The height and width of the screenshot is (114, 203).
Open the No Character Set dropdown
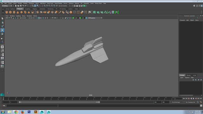pos(191,102)
